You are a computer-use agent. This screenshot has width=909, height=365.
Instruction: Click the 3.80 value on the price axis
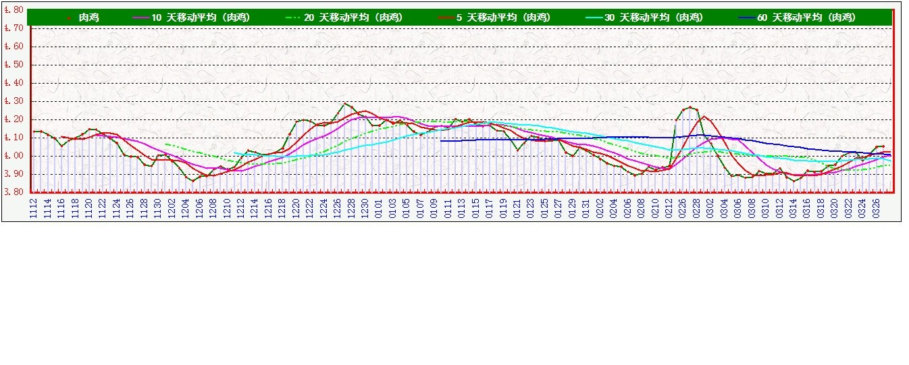pyautogui.click(x=14, y=192)
